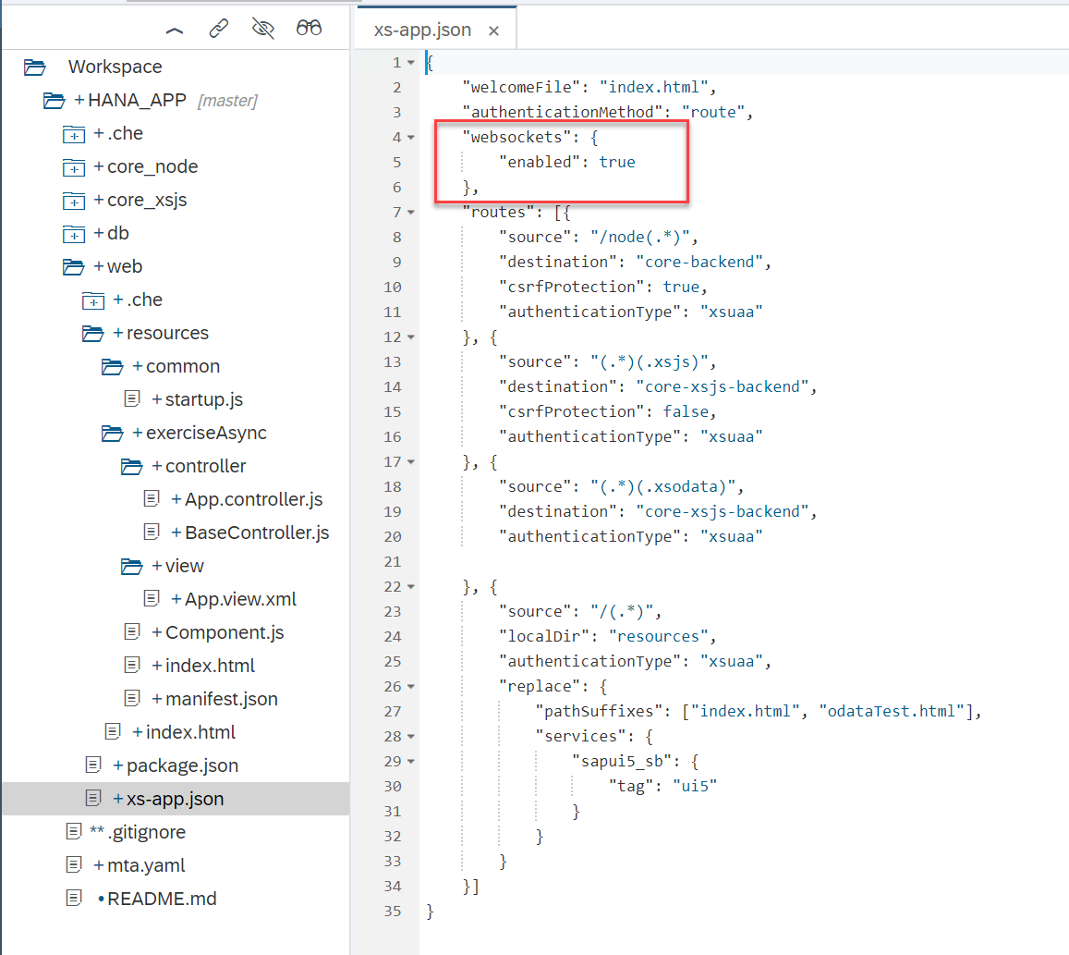The image size is (1069, 955).
Task: Open index.html under exerciseAsync
Action: click(x=210, y=666)
